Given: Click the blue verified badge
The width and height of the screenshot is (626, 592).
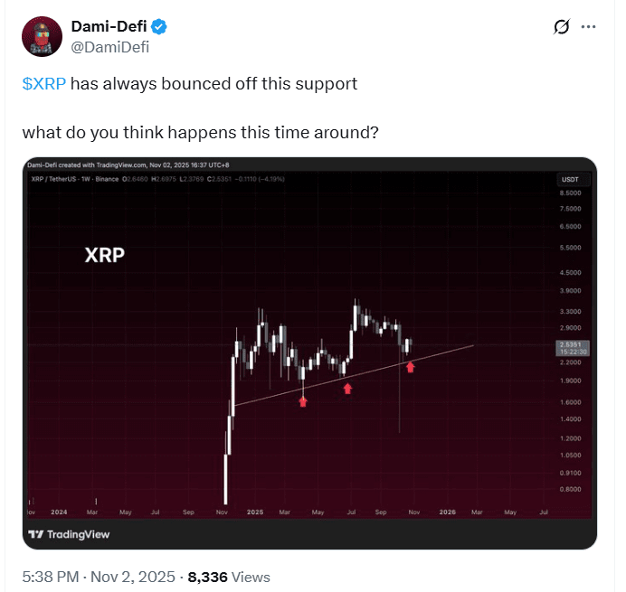Looking at the screenshot, I should [159, 27].
